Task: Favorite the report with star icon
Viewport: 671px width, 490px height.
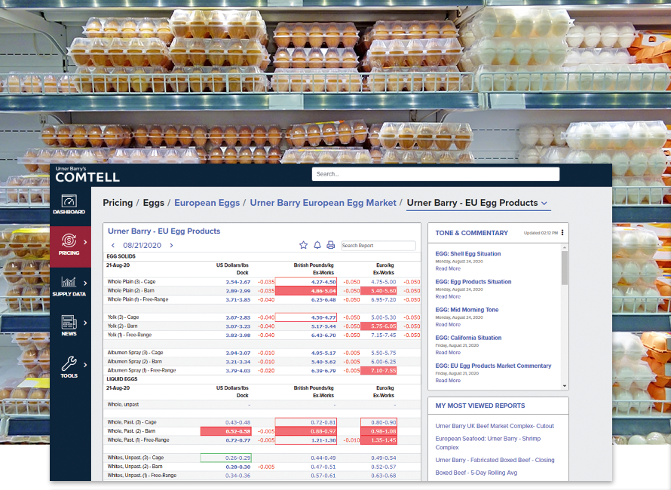Action: point(304,245)
